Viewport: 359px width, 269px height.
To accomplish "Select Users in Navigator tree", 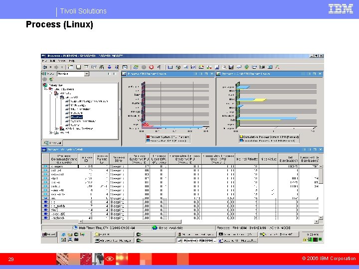I will [75, 125].
